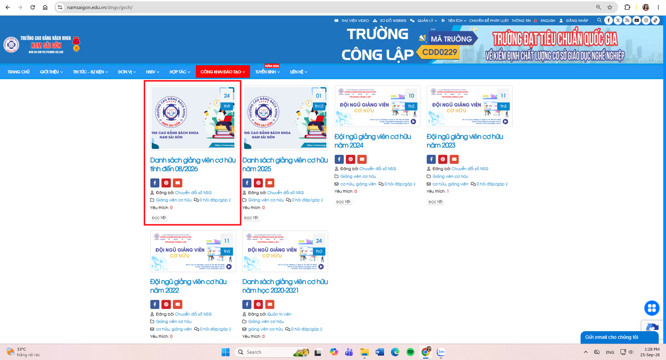Image resolution: width=666 pixels, height=360 pixels.
Task: Switch language to ENGLISH
Action: pos(544,20)
